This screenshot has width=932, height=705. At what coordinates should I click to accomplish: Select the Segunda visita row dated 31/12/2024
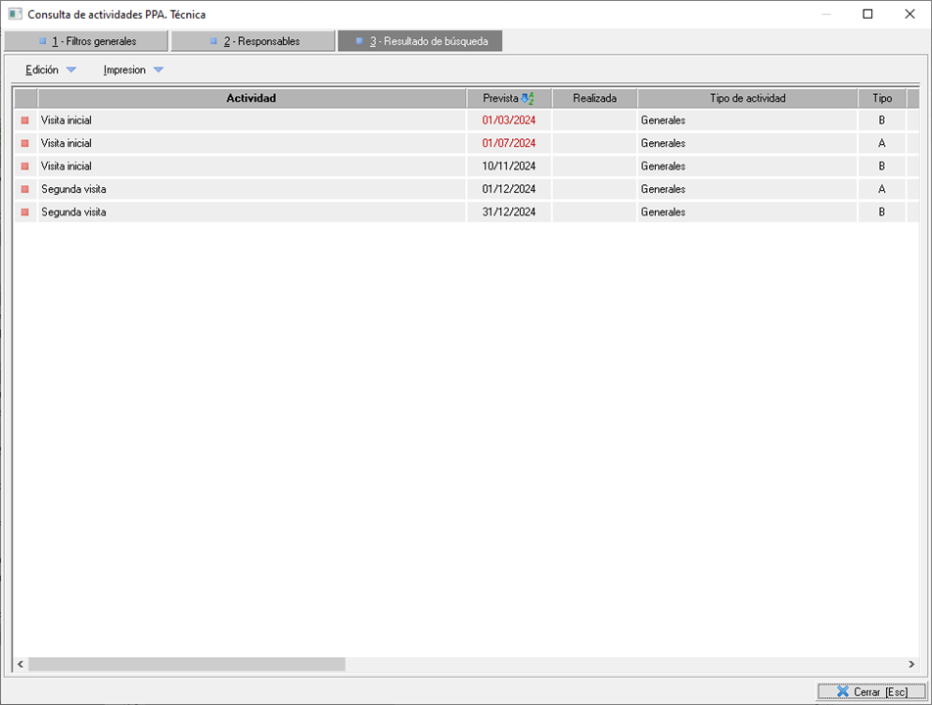click(251, 212)
